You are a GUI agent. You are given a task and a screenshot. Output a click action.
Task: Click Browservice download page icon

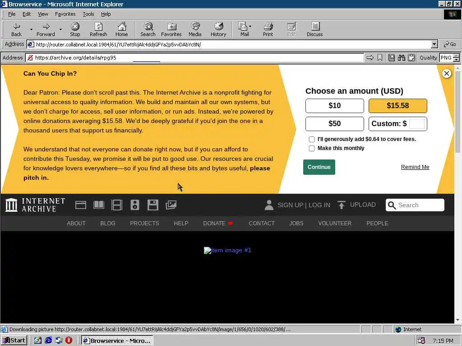tap(391, 58)
